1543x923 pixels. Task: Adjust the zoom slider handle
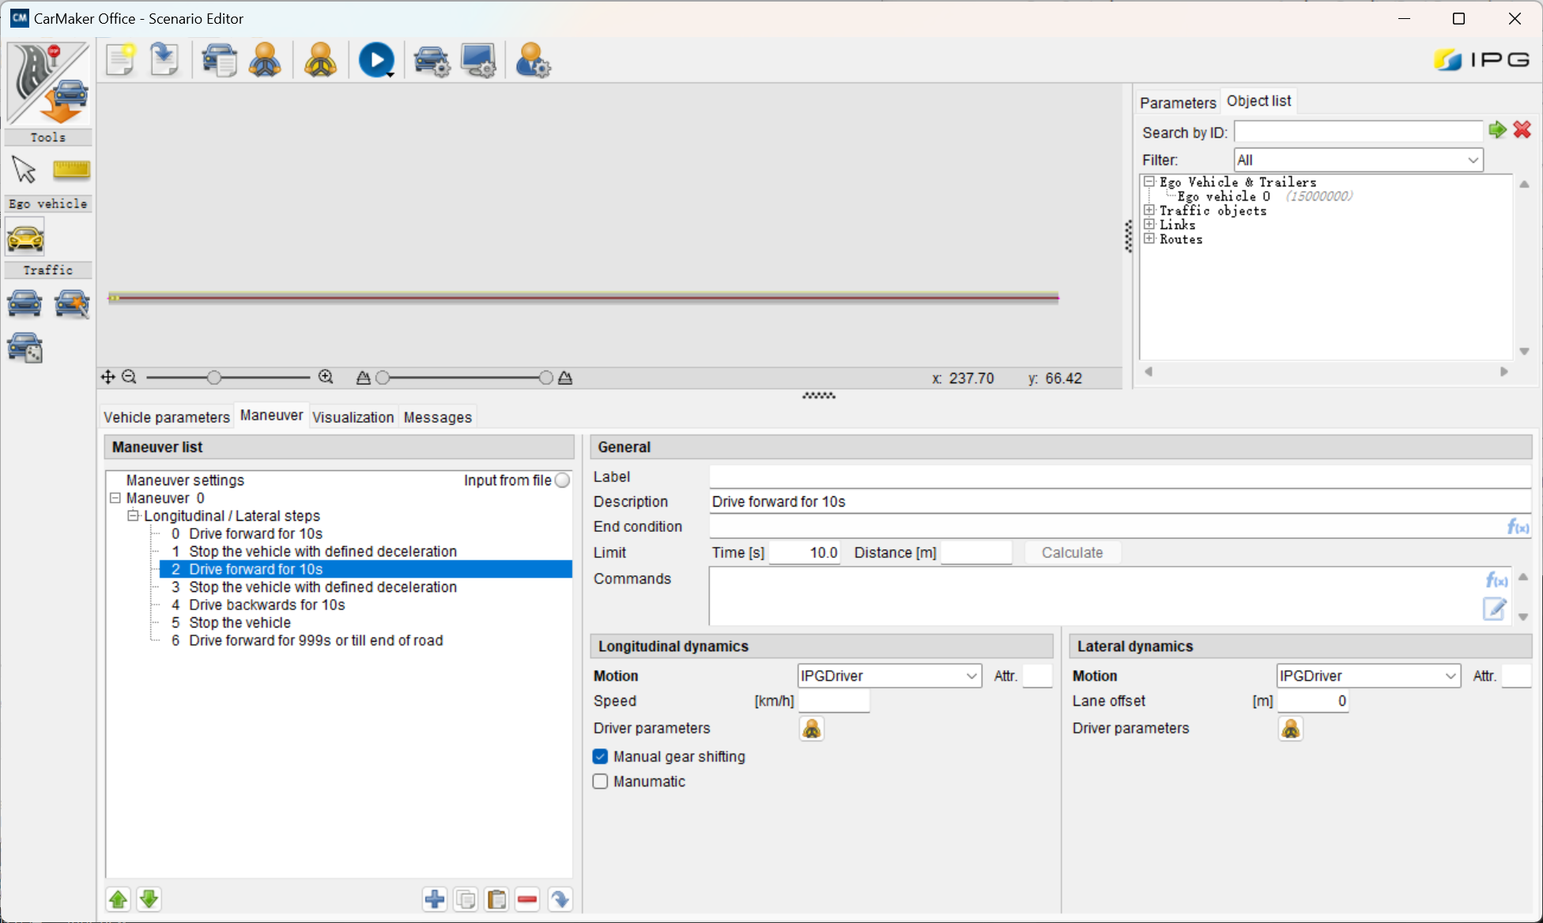(x=214, y=378)
